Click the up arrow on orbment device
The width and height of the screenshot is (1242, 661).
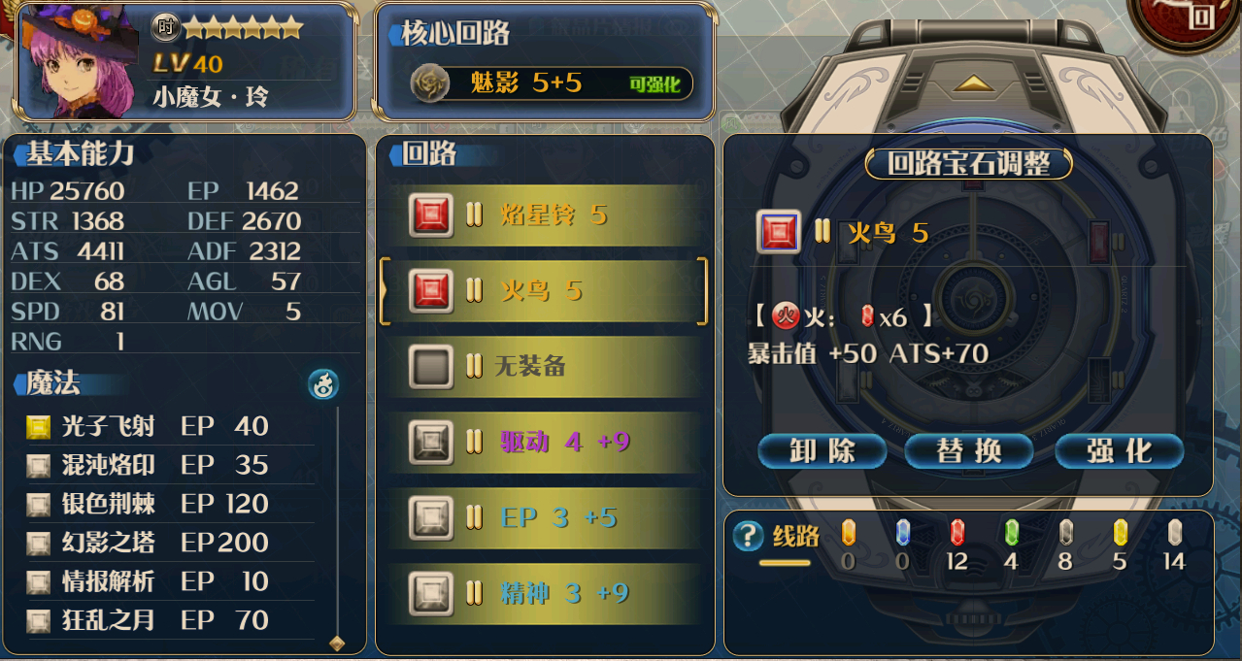pyautogui.click(x=972, y=83)
